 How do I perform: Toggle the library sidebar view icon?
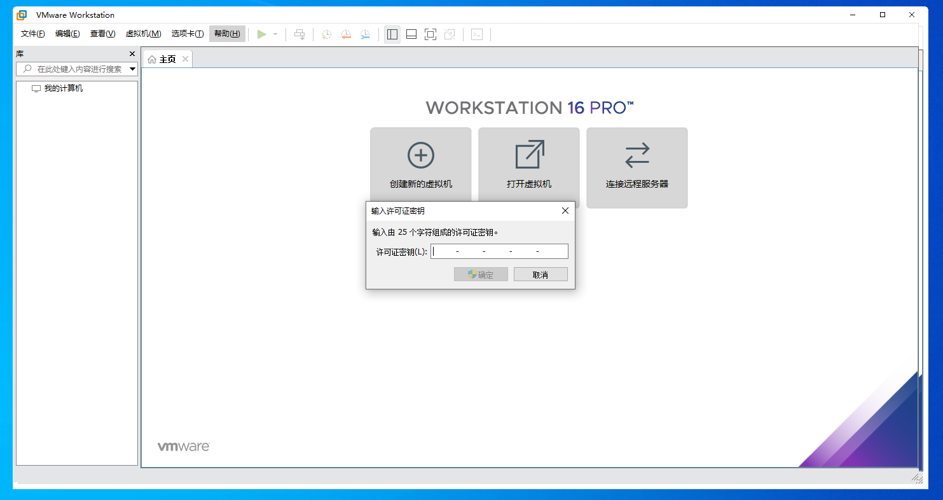click(392, 34)
